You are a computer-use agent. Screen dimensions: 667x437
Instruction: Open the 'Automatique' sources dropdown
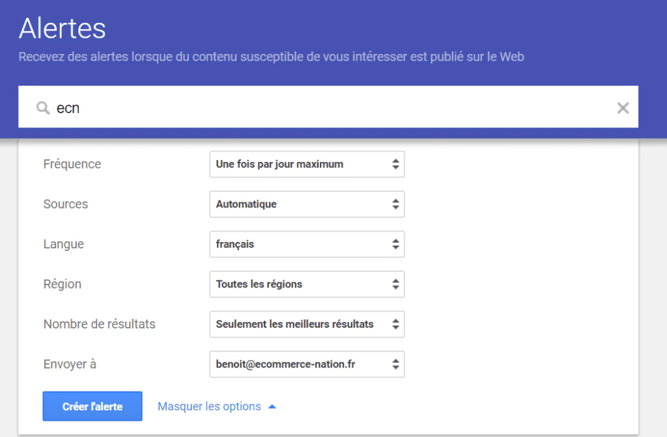point(307,204)
